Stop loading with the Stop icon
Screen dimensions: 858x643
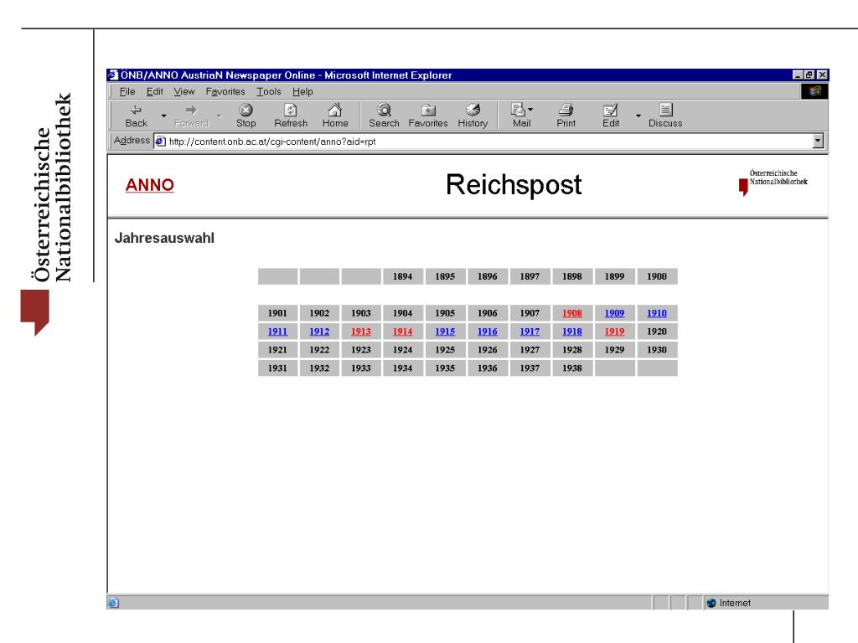point(246,116)
